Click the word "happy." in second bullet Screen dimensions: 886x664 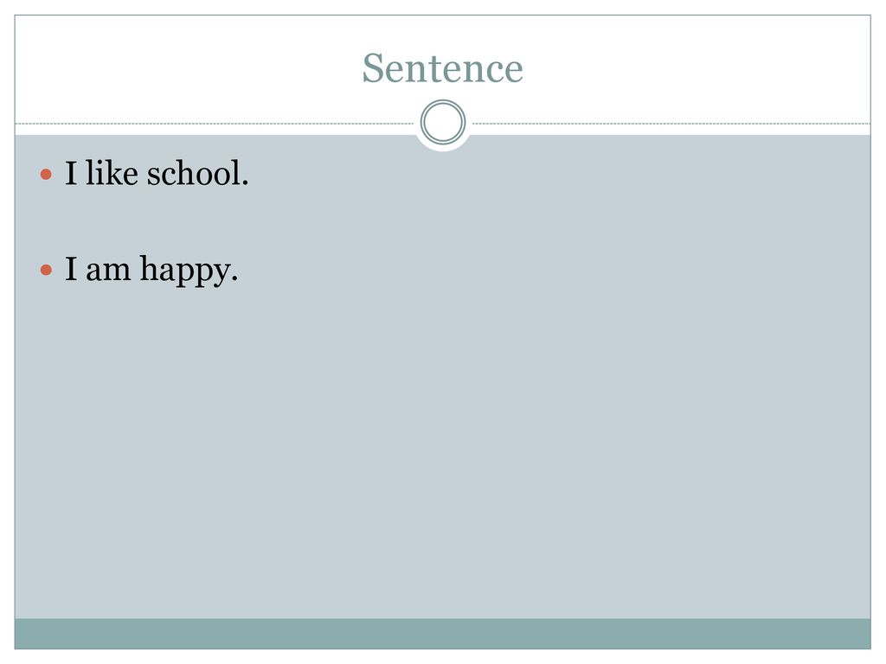click(189, 271)
